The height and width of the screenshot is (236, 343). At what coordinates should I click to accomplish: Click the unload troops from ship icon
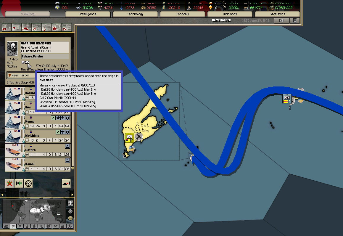click(x=66, y=183)
